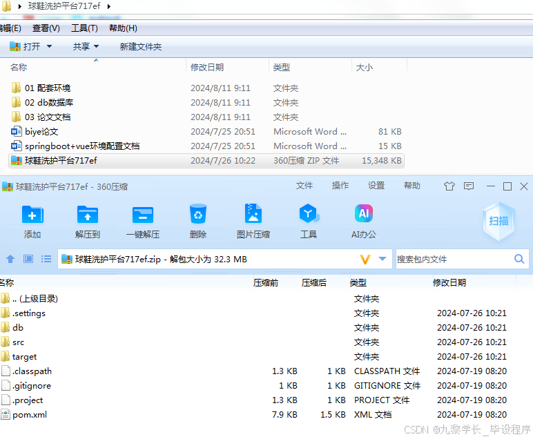Open the 工具 hexagon tools icon
Image resolution: width=533 pixels, height=439 pixels.
point(309,213)
